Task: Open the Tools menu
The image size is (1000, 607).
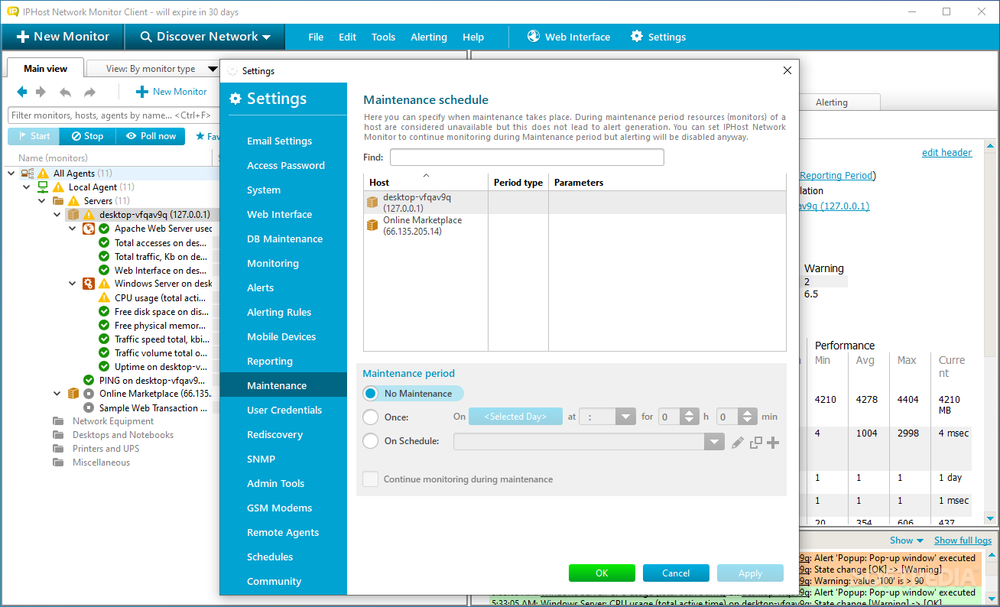Action: coord(384,37)
